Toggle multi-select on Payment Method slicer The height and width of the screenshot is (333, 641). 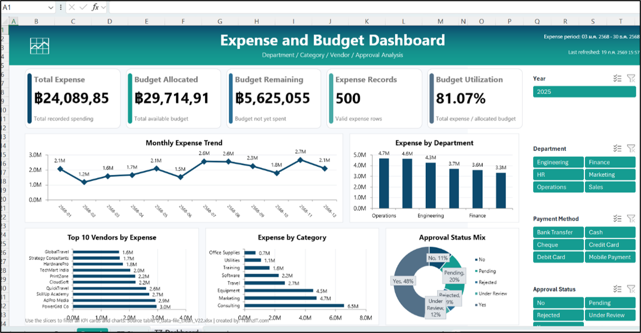point(617,219)
